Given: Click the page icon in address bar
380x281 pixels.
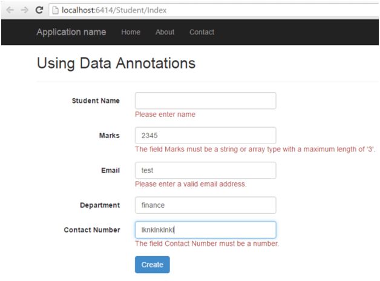Looking at the screenshot, I should pos(54,10).
